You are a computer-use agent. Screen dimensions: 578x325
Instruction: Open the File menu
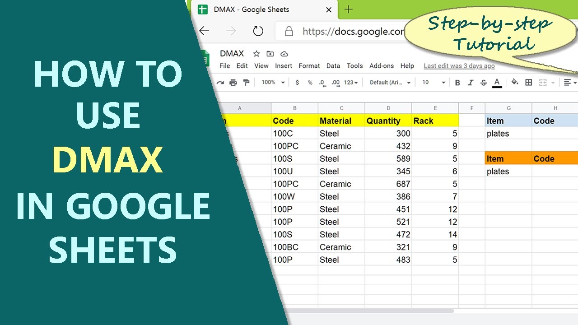224,66
